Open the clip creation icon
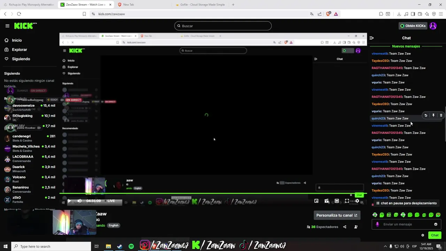This screenshot has height=251, width=446. [327, 201]
